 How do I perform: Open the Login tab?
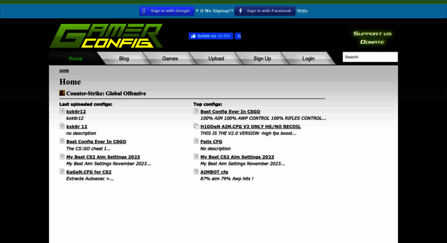308,59
